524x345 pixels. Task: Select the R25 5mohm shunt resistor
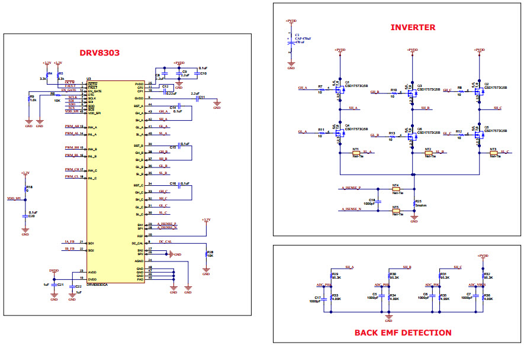(x=414, y=203)
